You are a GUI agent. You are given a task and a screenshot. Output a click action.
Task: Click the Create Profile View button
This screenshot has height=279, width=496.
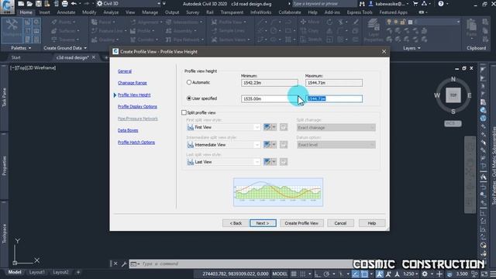[x=301, y=223]
